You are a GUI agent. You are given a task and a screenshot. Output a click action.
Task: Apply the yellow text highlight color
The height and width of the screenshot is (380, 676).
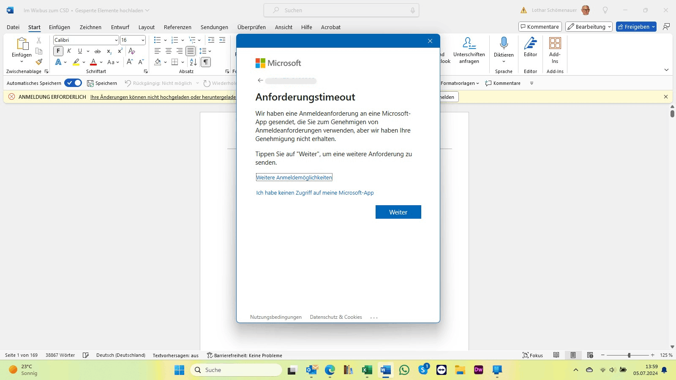point(76,62)
